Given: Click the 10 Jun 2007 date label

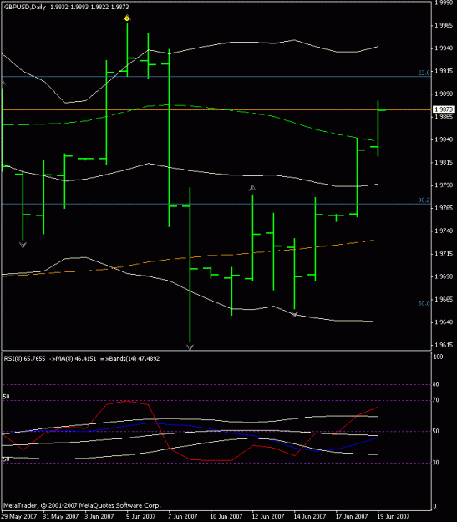Looking at the screenshot, I should click(x=226, y=516).
